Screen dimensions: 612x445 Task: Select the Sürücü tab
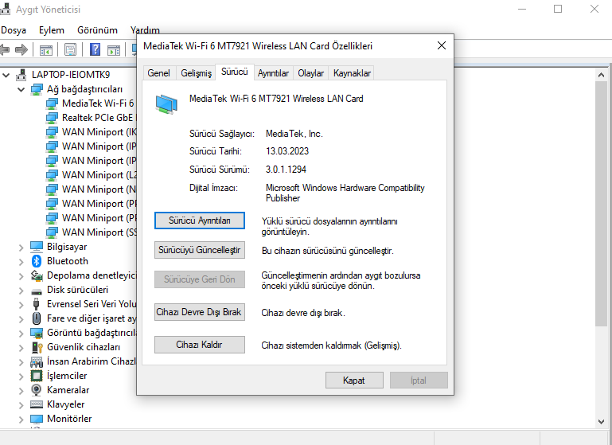click(235, 72)
